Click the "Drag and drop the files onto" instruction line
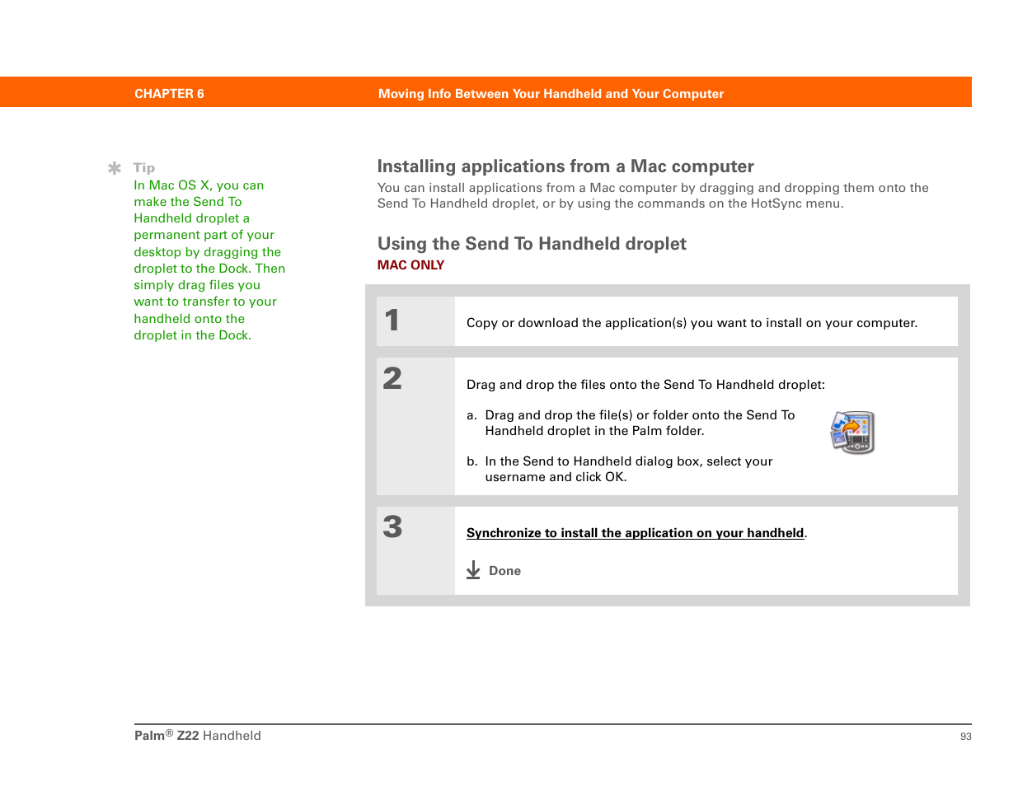The height and width of the screenshot is (786, 1018). (x=645, y=385)
